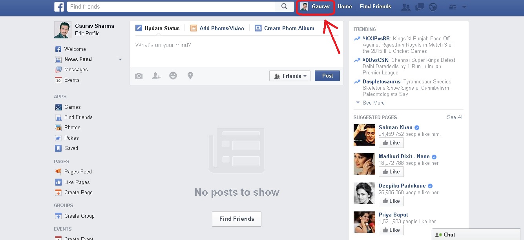Select the Update Status tab

pyautogui.click(x=157, y=28)
